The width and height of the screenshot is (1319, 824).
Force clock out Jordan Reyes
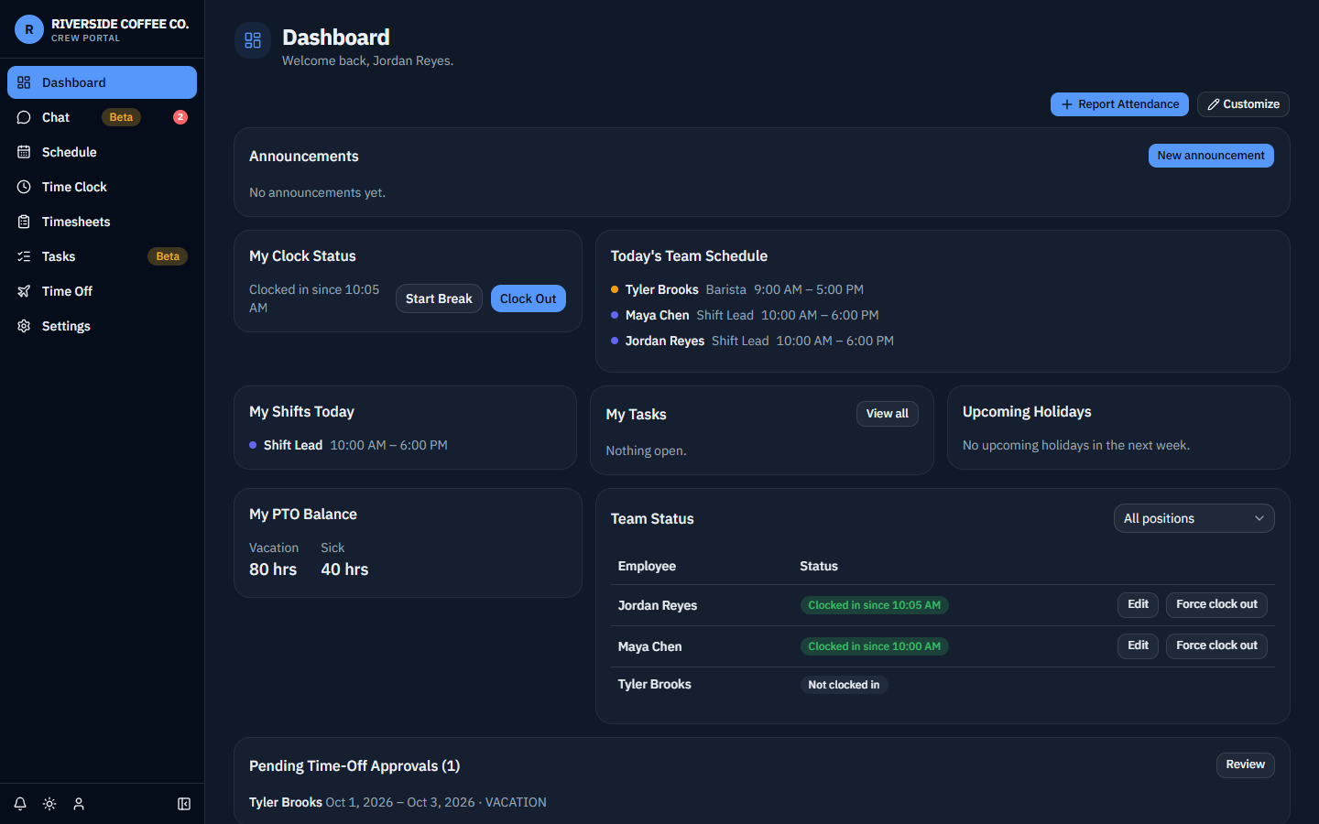coord(1217,604)
